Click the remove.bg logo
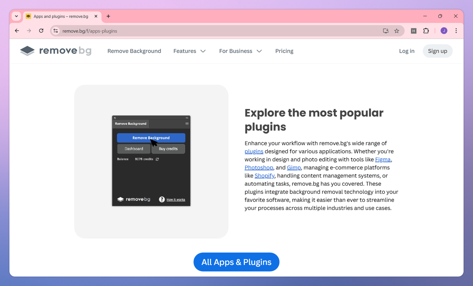 [56, 51]
